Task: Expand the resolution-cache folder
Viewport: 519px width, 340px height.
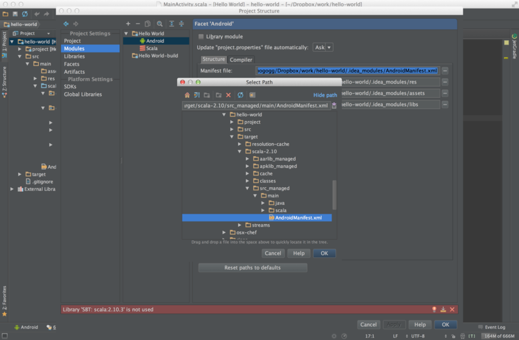Action: 239,144
